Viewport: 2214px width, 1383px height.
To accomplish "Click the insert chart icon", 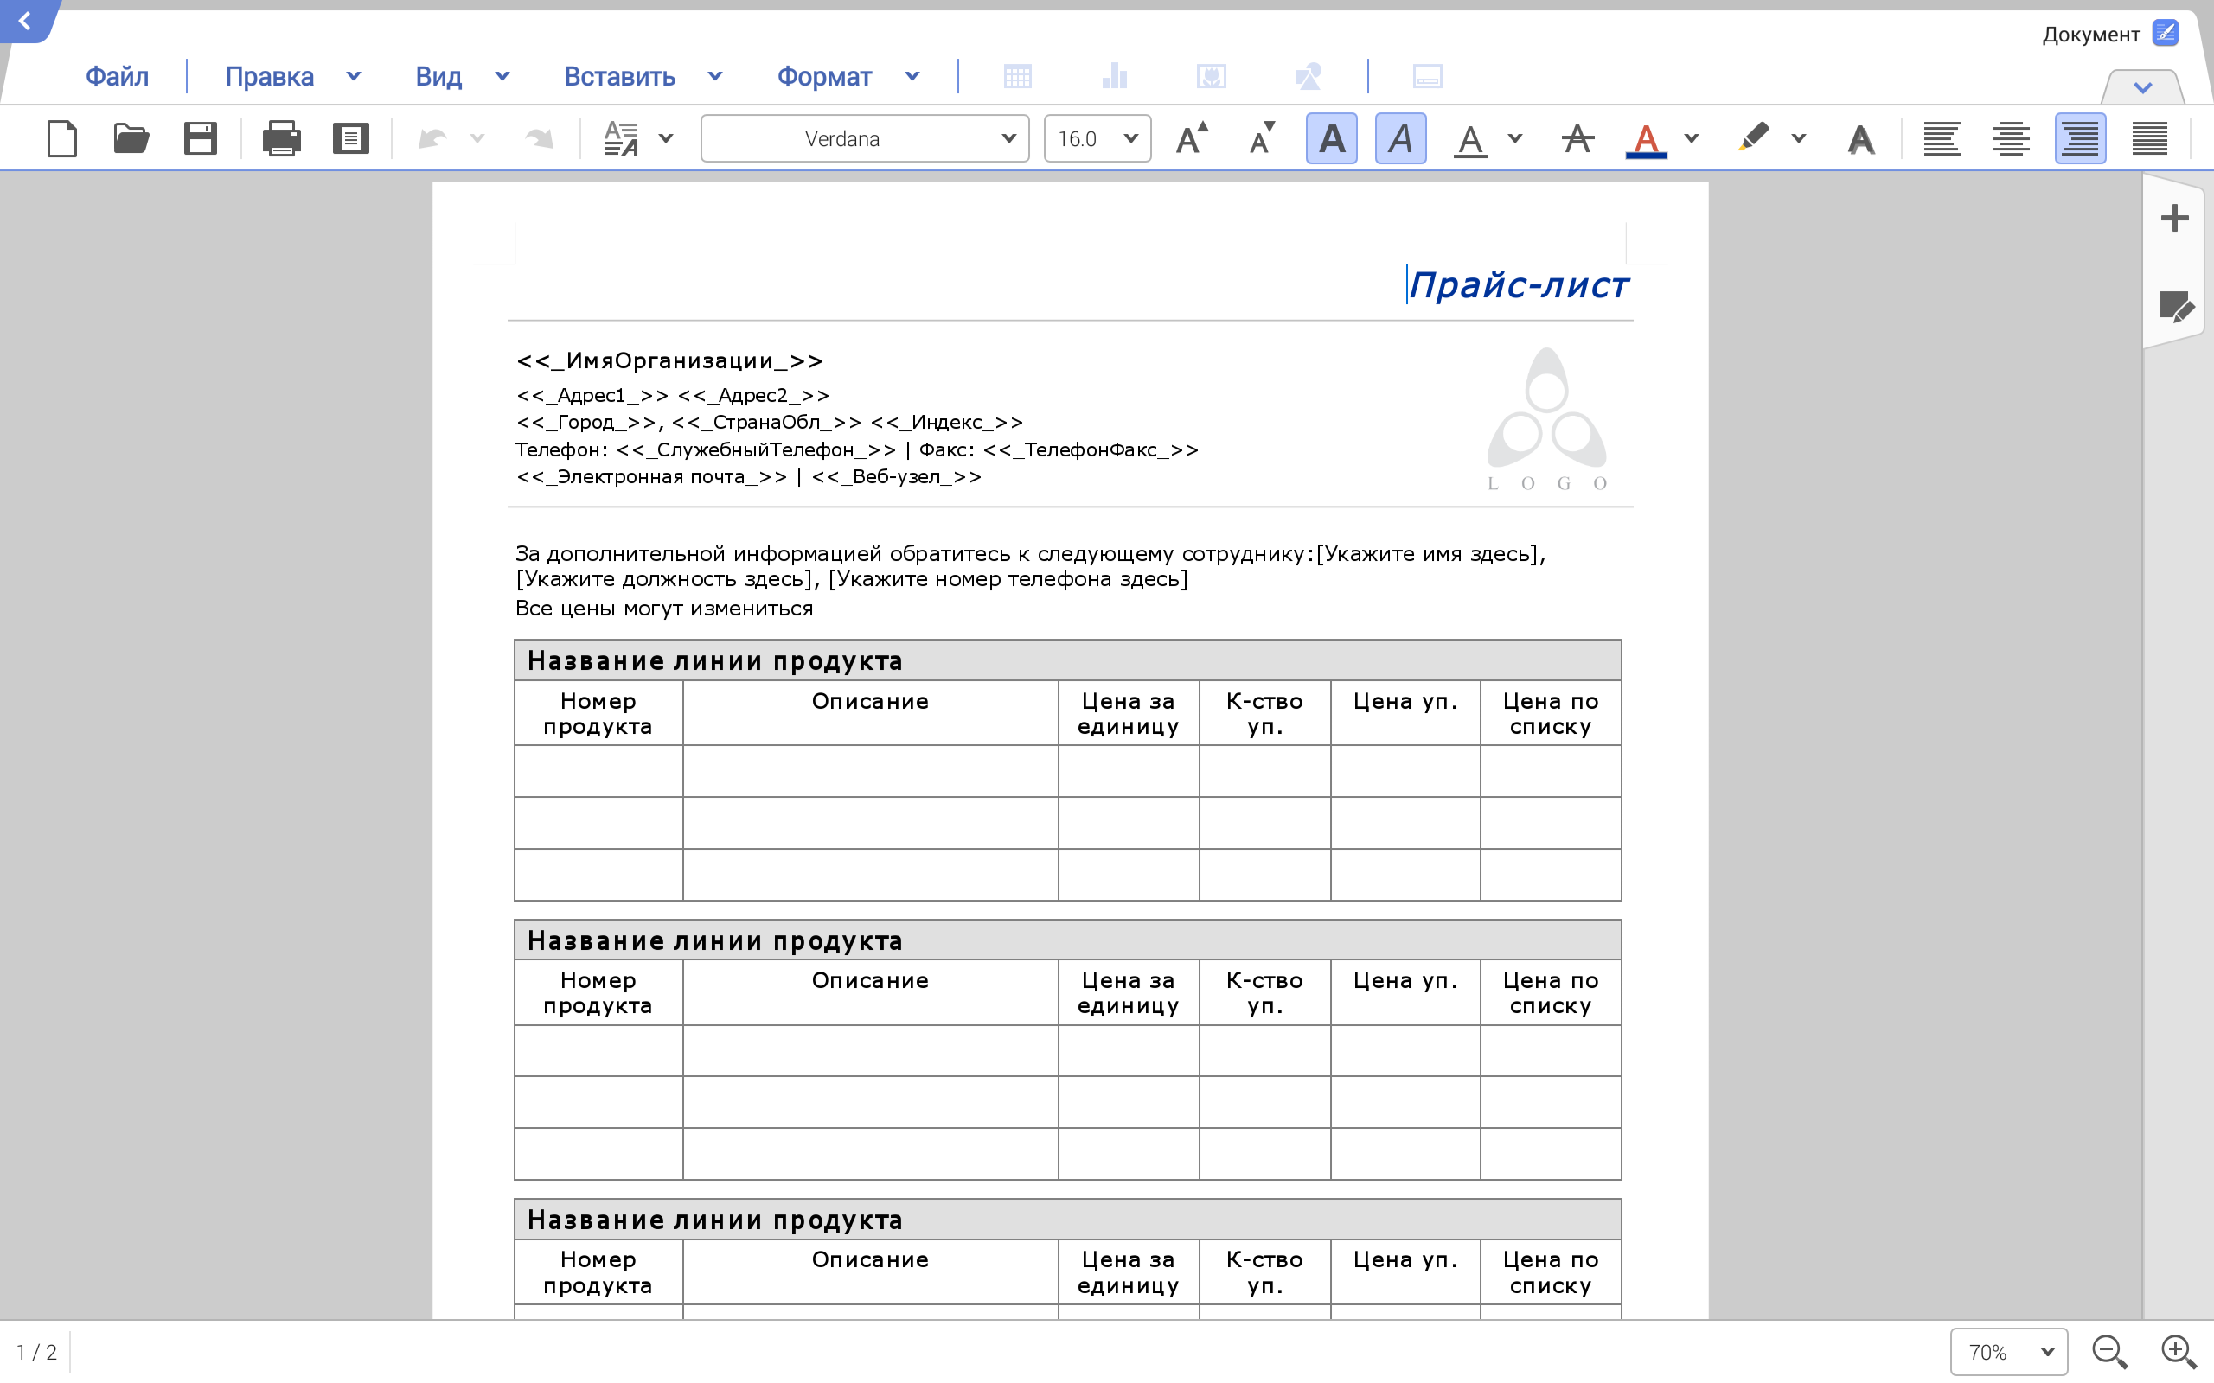I will (1114, 76).
